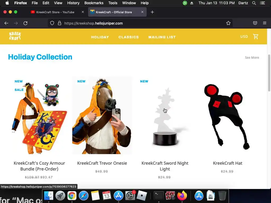Open System Preferences gear in dock
The width and height of the screenshot is (271, 203).
pos(130,196)
